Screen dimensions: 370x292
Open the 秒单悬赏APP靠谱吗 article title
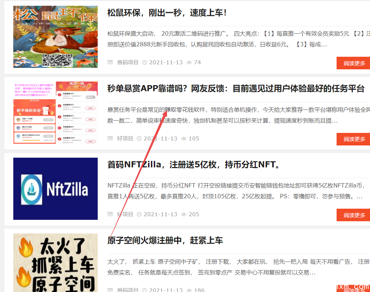[x=236, y=89]
